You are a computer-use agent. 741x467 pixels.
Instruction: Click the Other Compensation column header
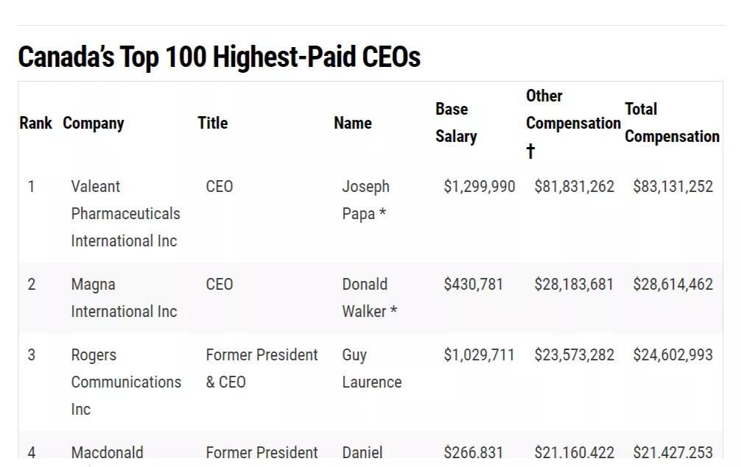click(573, 123)
